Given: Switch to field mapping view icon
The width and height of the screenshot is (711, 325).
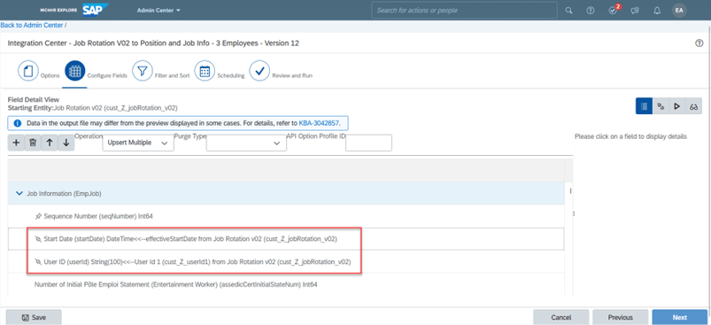Looking at the screenshot, I should (661, 106).
